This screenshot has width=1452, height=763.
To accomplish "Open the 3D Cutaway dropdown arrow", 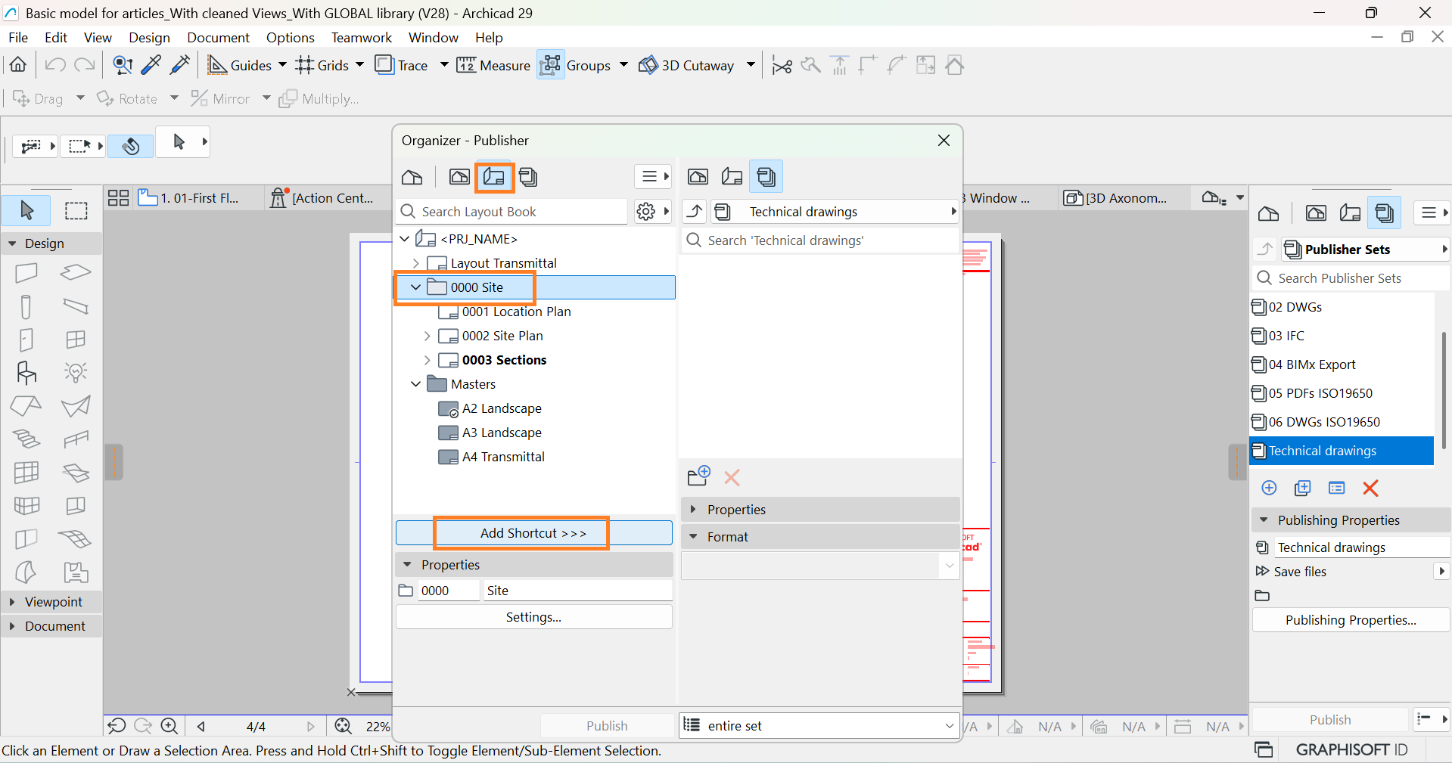I will point(751,65).
